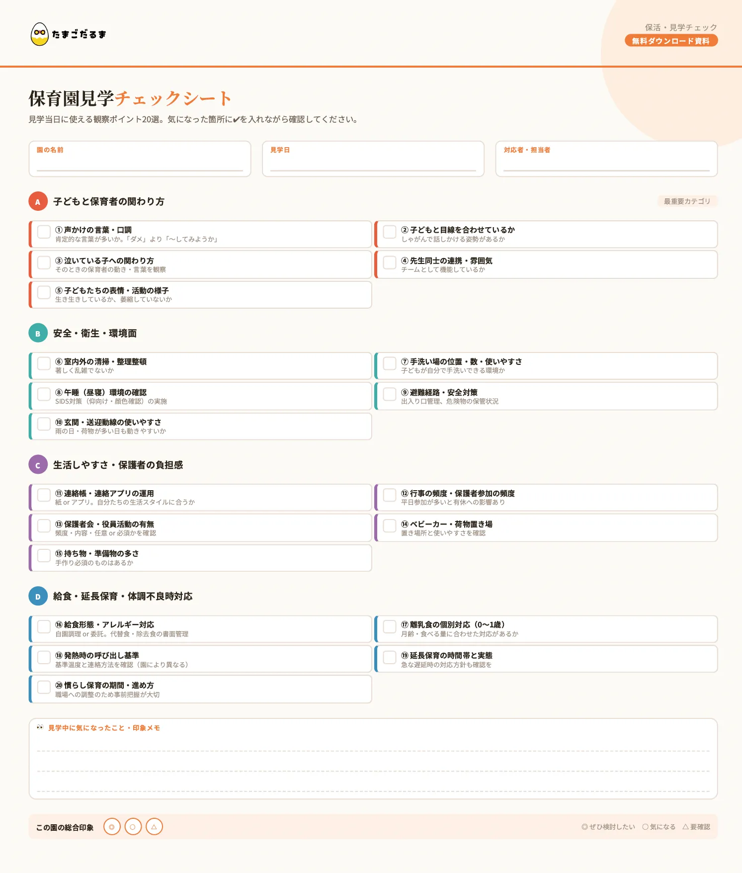
Task: Click the ◎ぜひ検討したい legend text
Action: click(608, 827)
